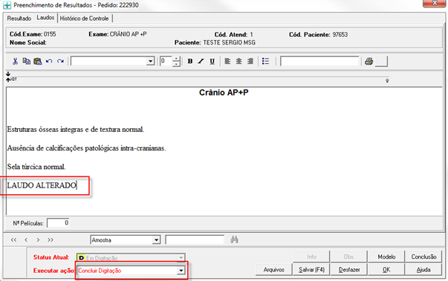Click the ruler's right margin marker
The height and width of the screenshot is (281, 448).
coord(387,81)
